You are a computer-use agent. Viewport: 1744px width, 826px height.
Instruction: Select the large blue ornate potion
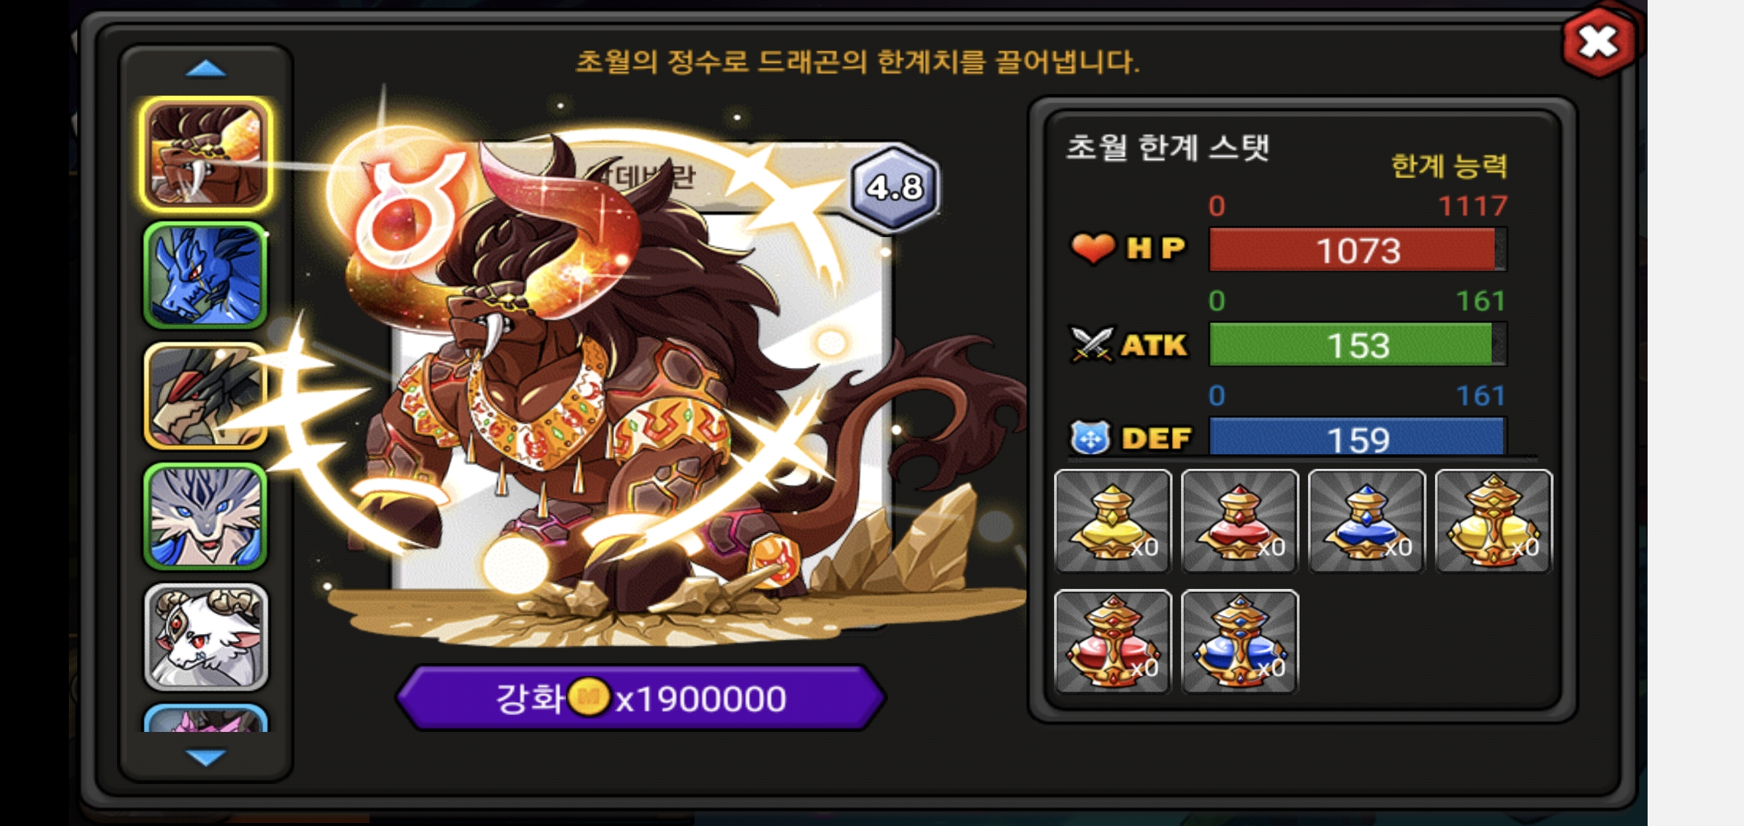pyautogui.click(x=1240, y=641)
